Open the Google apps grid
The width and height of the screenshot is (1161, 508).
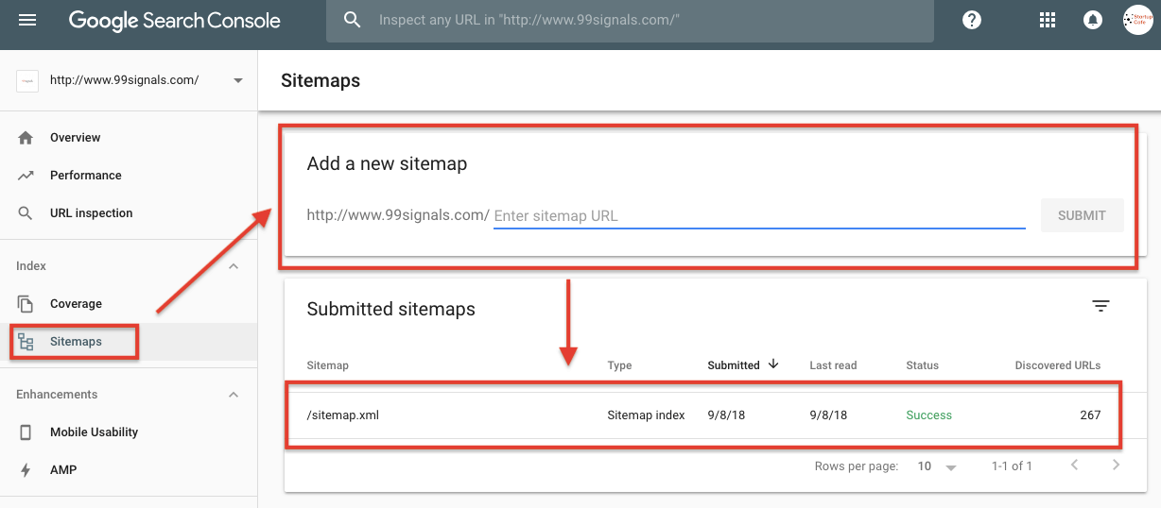coord(1047,20)
